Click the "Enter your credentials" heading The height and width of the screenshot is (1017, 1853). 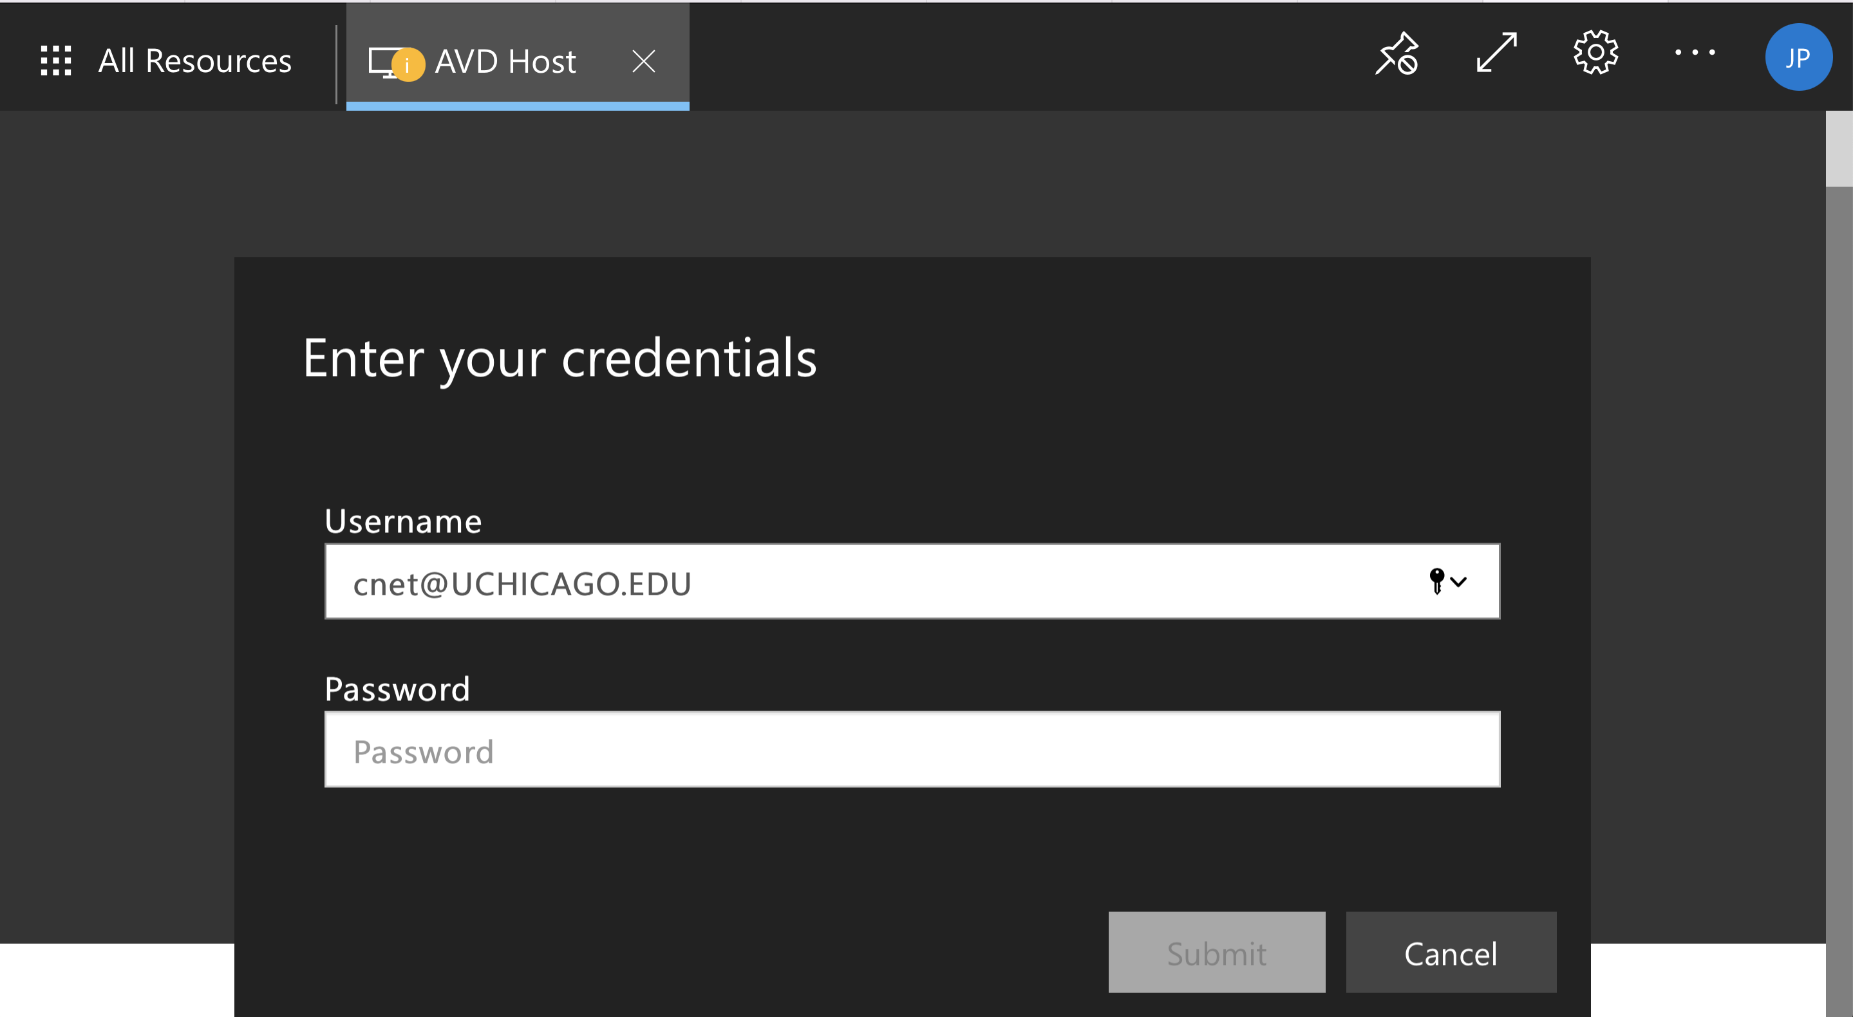click(560, 359)
